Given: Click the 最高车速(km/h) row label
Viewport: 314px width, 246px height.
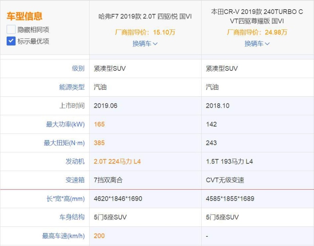Looking at the screenshot, I should (x=63, y=236).
